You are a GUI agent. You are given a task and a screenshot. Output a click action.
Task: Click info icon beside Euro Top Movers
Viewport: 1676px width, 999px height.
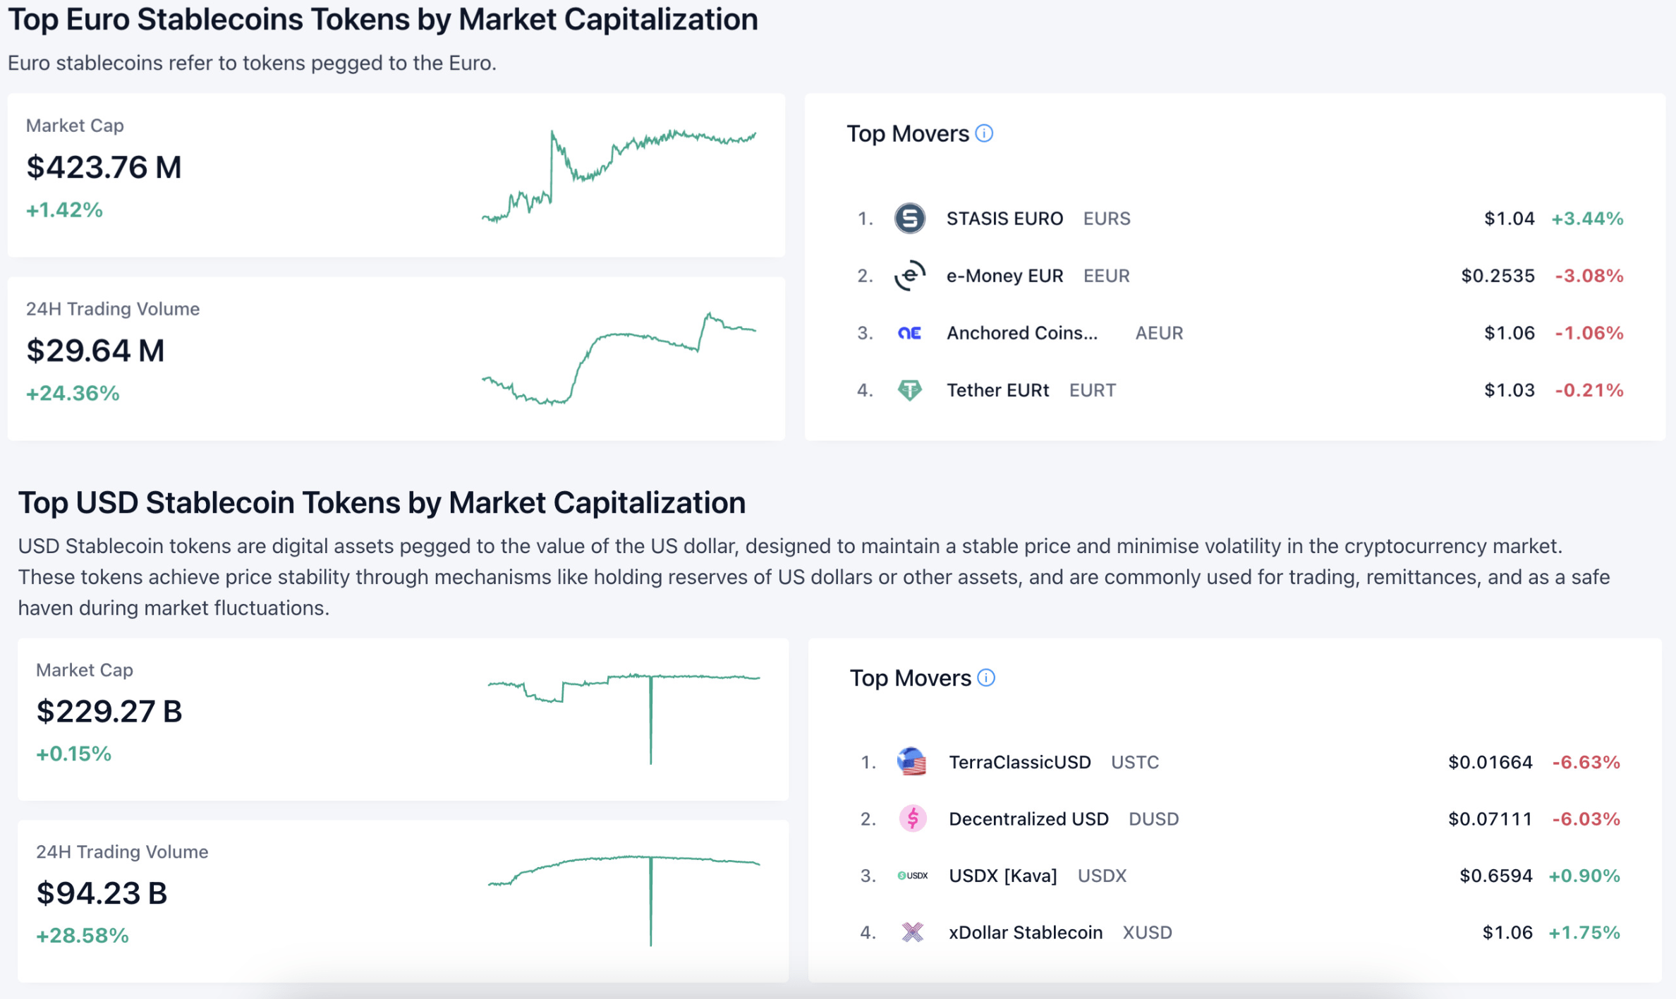pyautogui.click(x=984, y=133)
